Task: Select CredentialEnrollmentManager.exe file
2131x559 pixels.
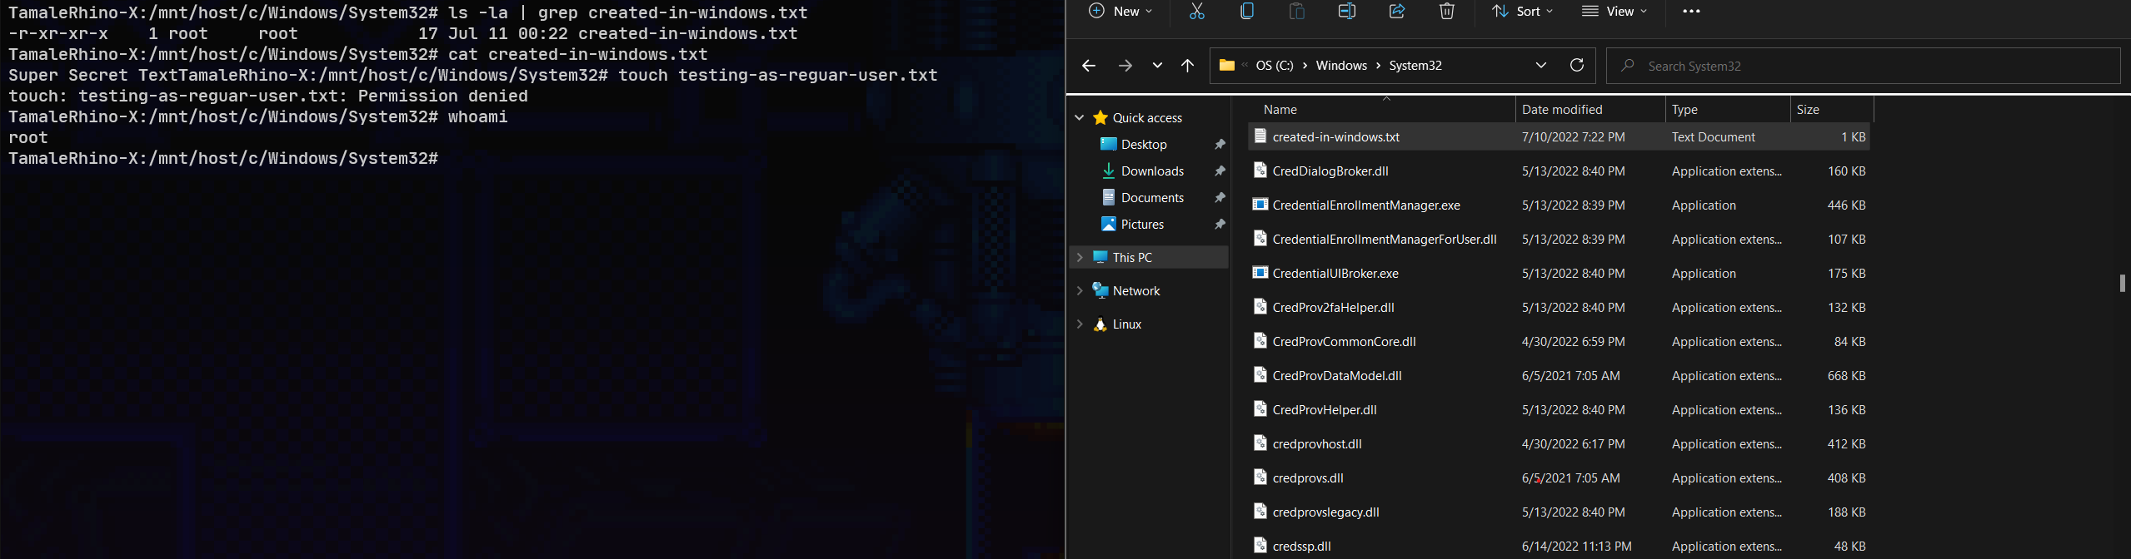Action: click(1559, 205)
